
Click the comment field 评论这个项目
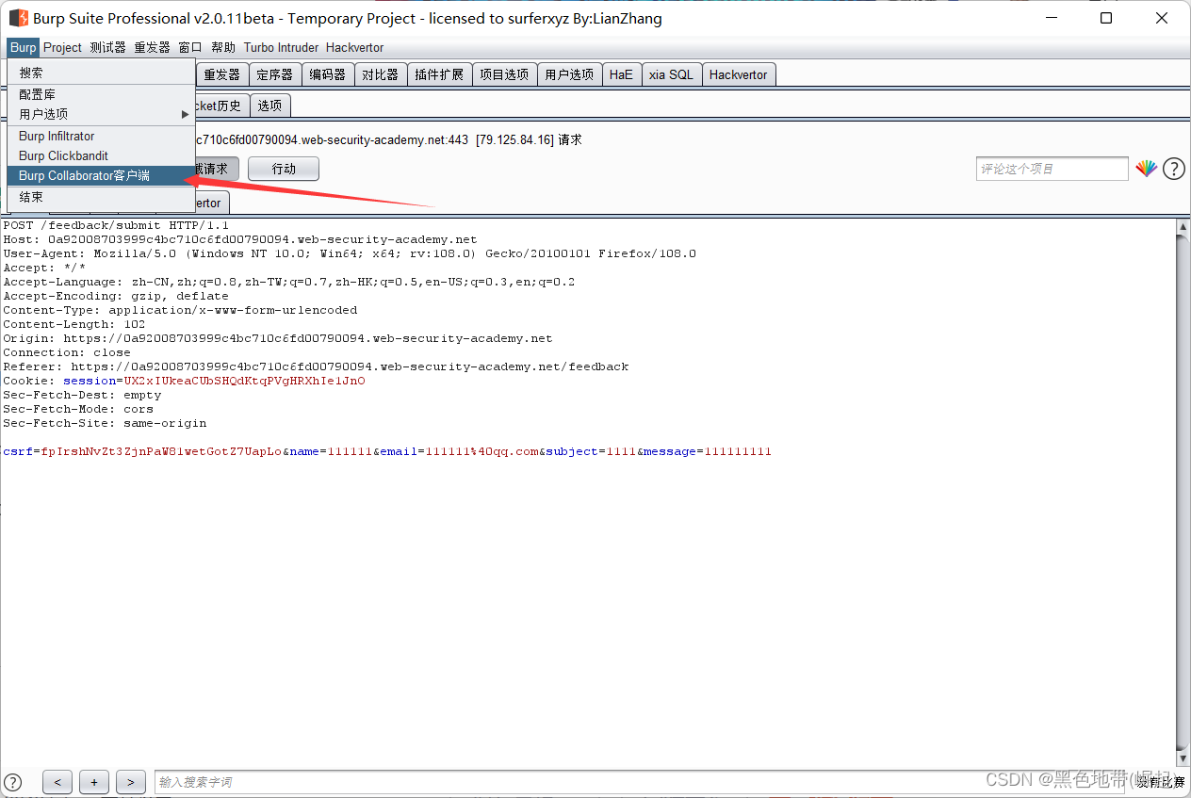point(1052,169)
